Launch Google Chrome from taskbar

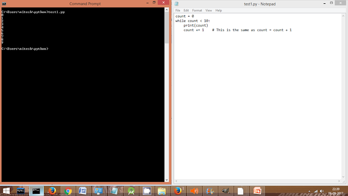click(x=68, y=191)
